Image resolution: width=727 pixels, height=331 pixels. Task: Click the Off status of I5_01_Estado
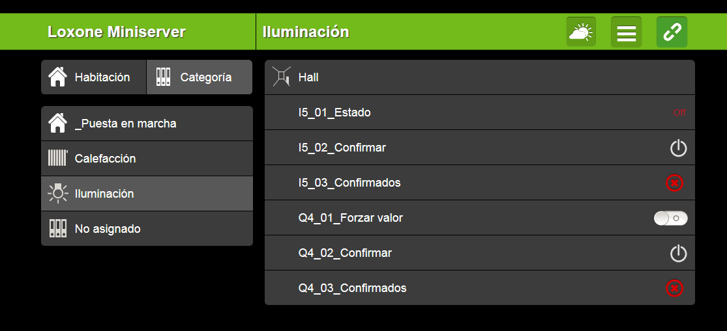tap(679, 113)
